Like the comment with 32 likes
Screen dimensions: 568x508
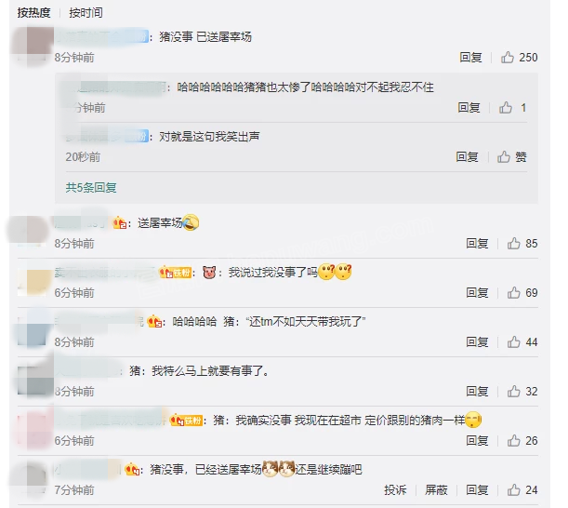[x=514, y=392]
